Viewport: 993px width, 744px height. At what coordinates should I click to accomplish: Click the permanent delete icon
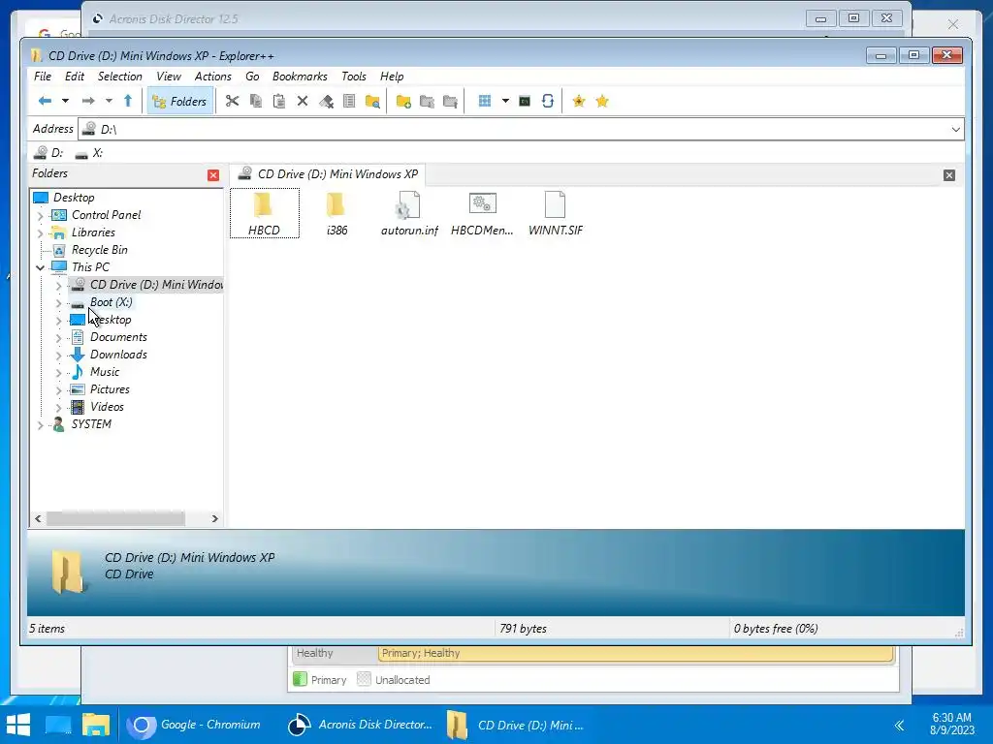point(326,101)
